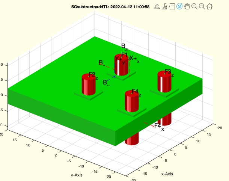Image resolution: width=229 pixels, height=181 pixels.
Task: Select the X+ text label near F1
Action: tap(133, 58)
